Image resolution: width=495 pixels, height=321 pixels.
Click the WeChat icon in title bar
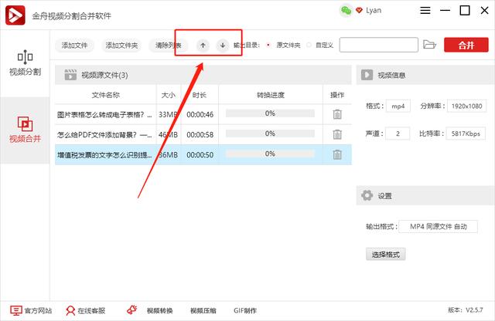(346, 11)
